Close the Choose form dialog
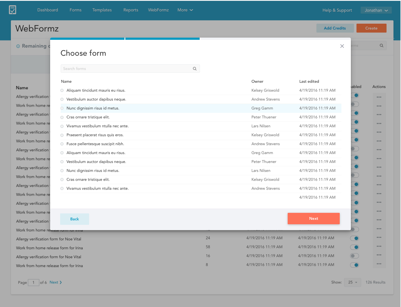401x307 pixels. 342,46
